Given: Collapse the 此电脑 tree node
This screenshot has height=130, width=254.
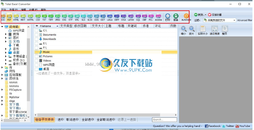Looking at the screenshot, I should coord(2,26).
